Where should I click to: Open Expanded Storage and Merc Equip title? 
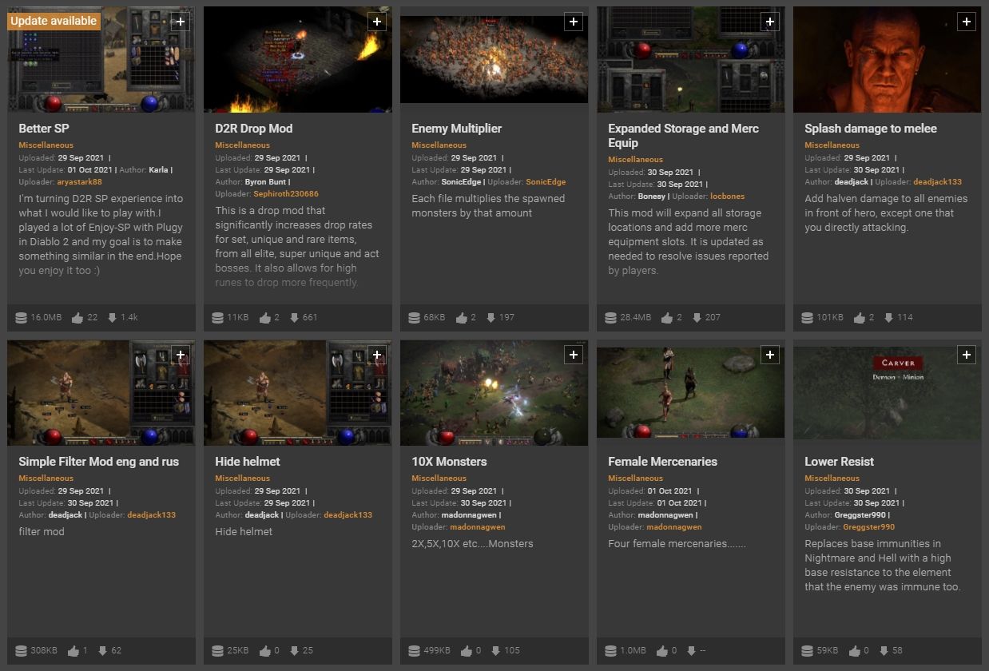[684, 136]
